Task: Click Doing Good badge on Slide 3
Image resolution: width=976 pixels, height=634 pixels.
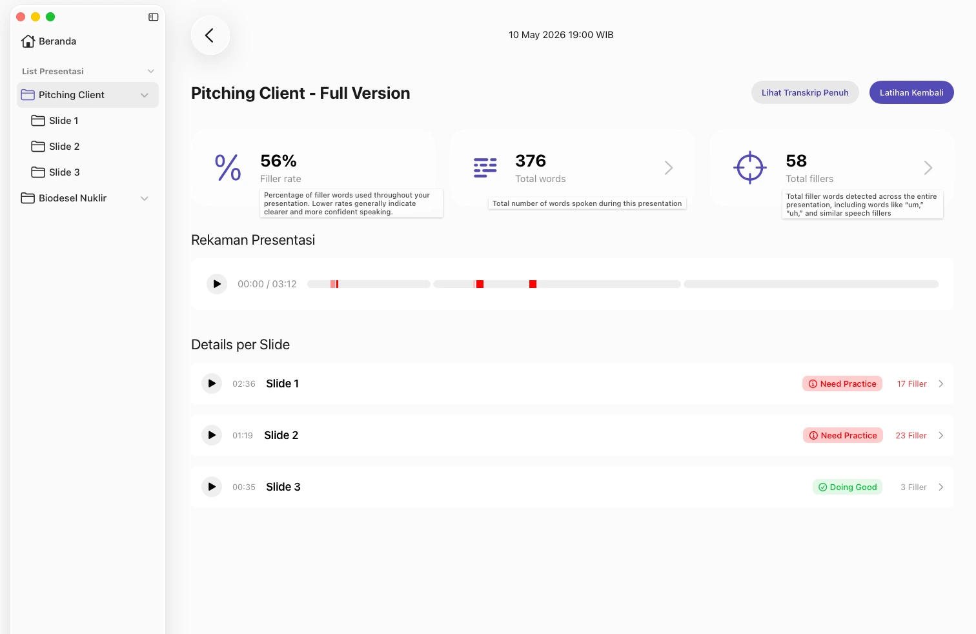Action: pyautogui.click(x=848, y=487)
